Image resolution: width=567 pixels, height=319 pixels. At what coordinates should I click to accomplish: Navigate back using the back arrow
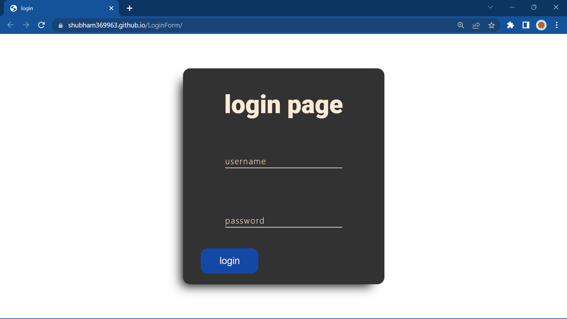[11, 25]
